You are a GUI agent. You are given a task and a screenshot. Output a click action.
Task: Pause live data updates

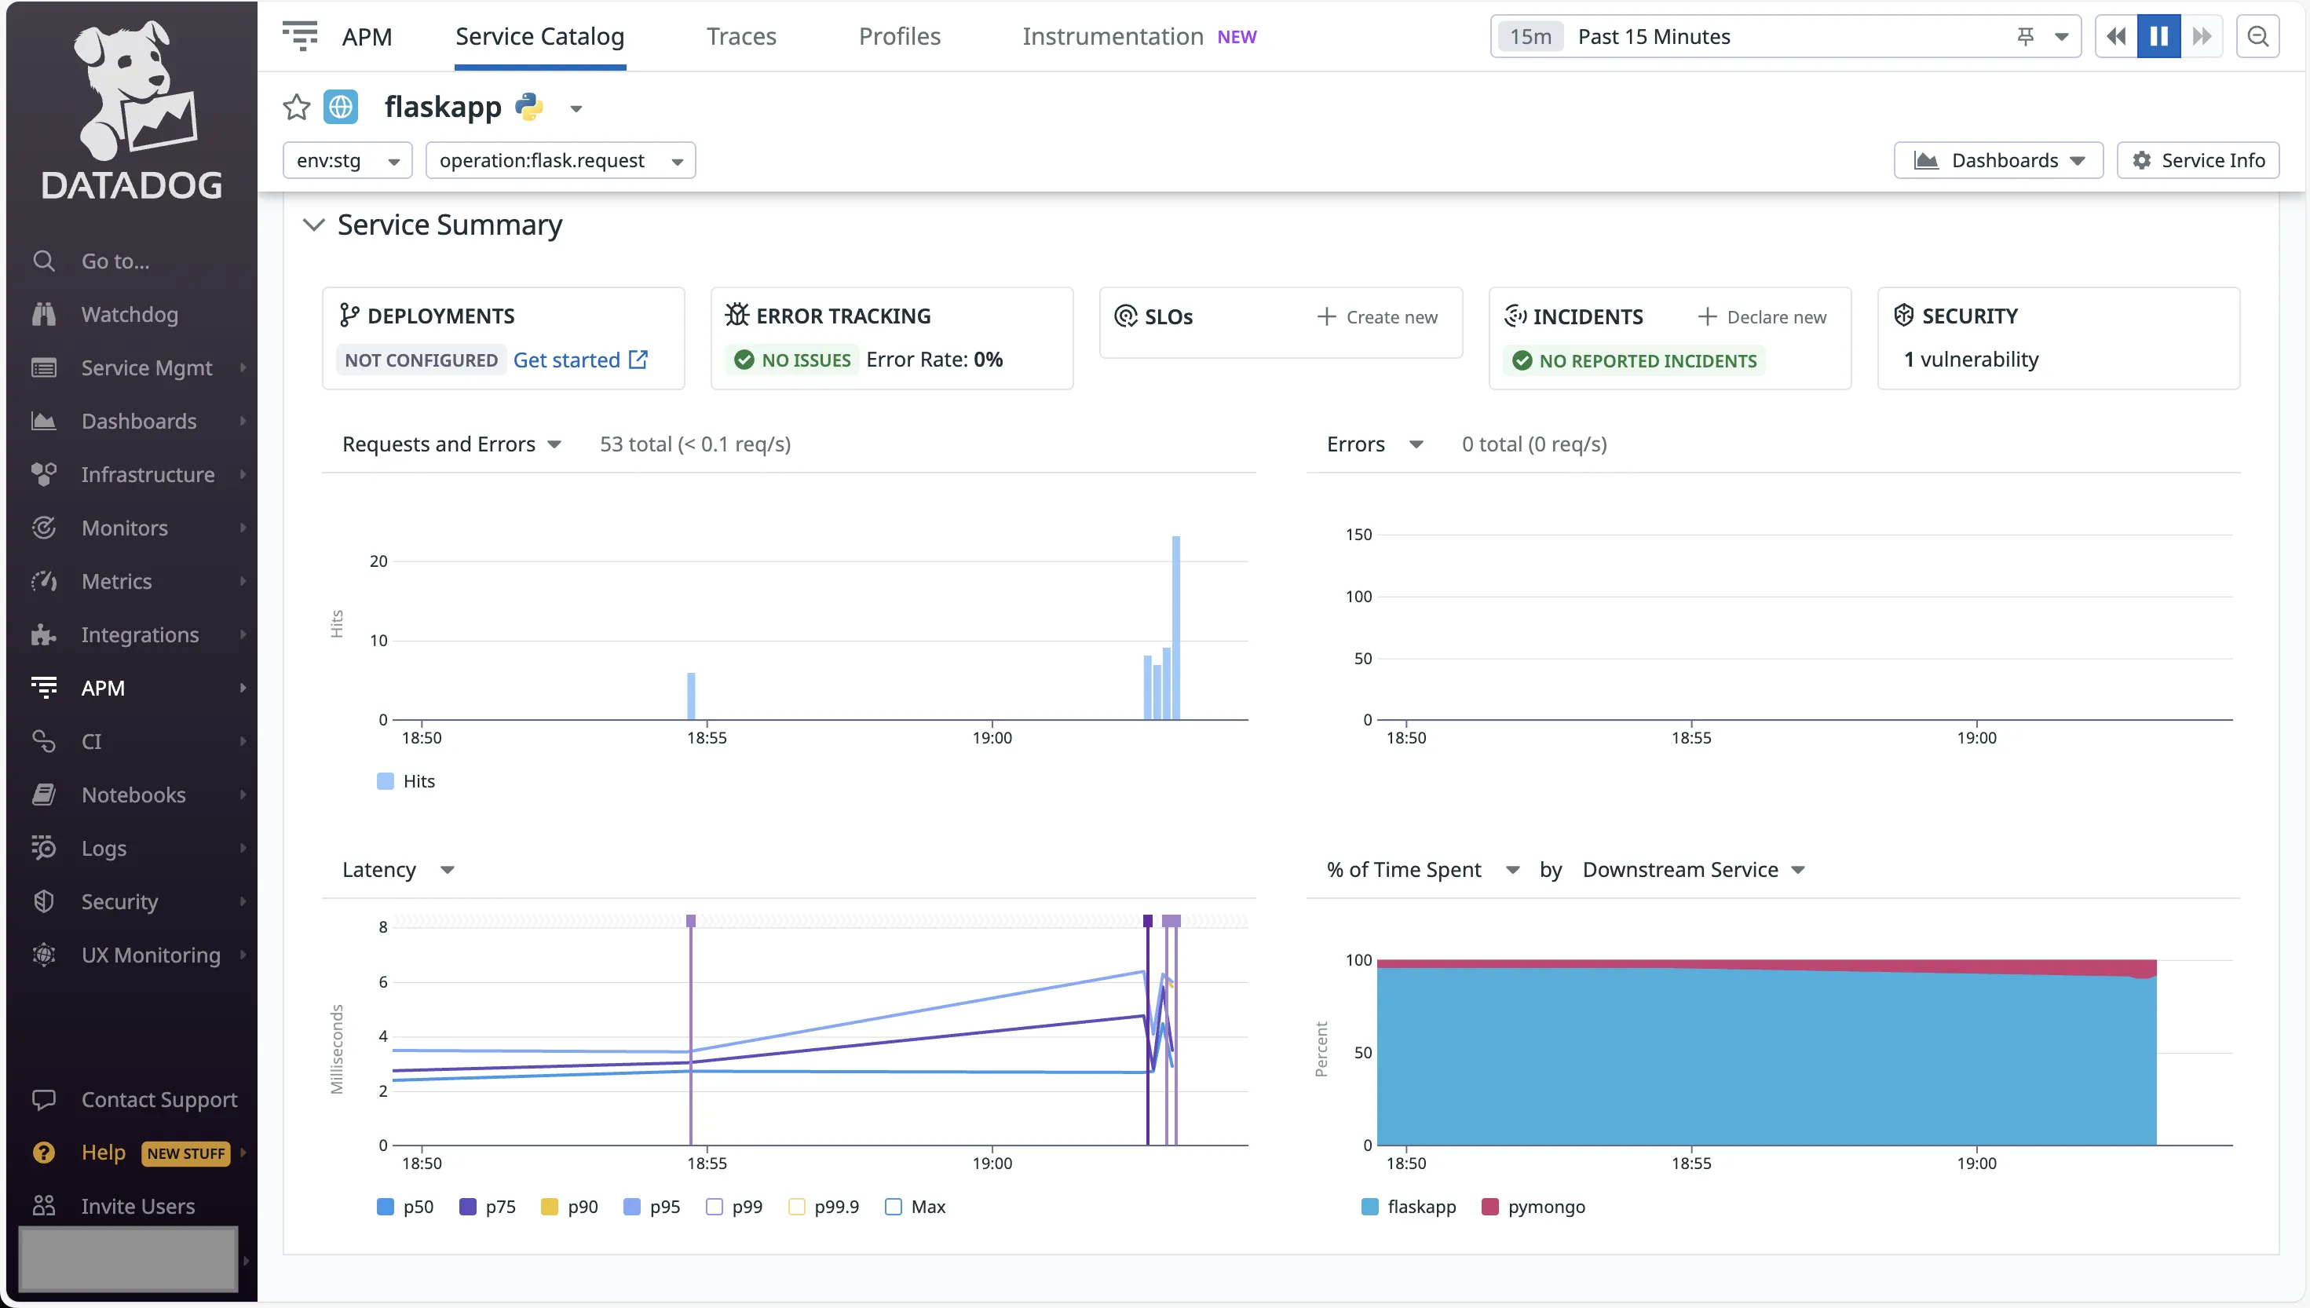[2159, 36]
